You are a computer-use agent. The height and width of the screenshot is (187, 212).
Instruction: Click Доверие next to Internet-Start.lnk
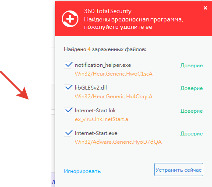click(191, 111)
